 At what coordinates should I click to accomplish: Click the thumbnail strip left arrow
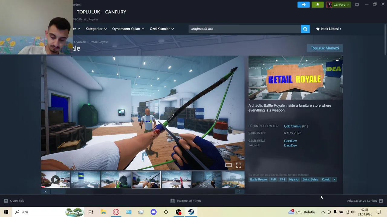(x=46, y=191)
